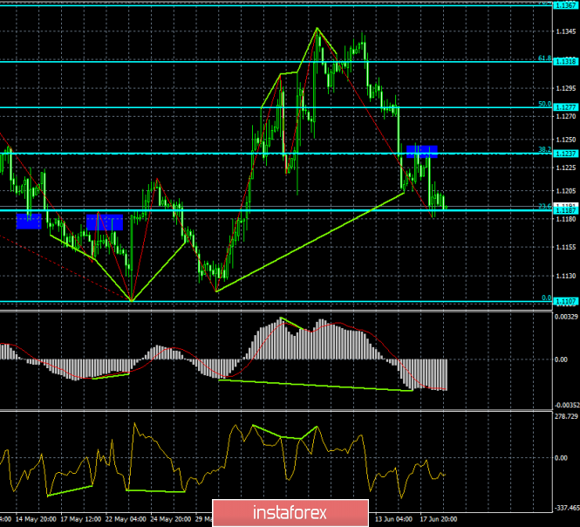Click the 1.1155 price axis value
This screenshot has height=527, width=580.
[566, 247]
